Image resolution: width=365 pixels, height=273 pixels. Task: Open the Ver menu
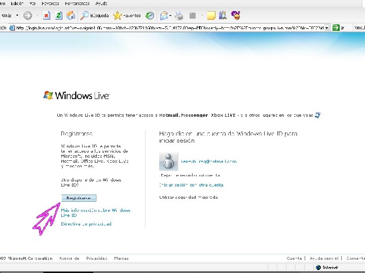click(x=32, y=3)
